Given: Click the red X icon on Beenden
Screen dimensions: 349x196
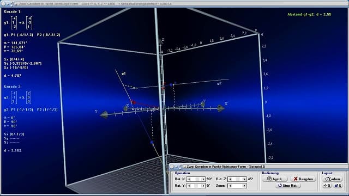Looking at the screenshot, I should click(296, 179).
